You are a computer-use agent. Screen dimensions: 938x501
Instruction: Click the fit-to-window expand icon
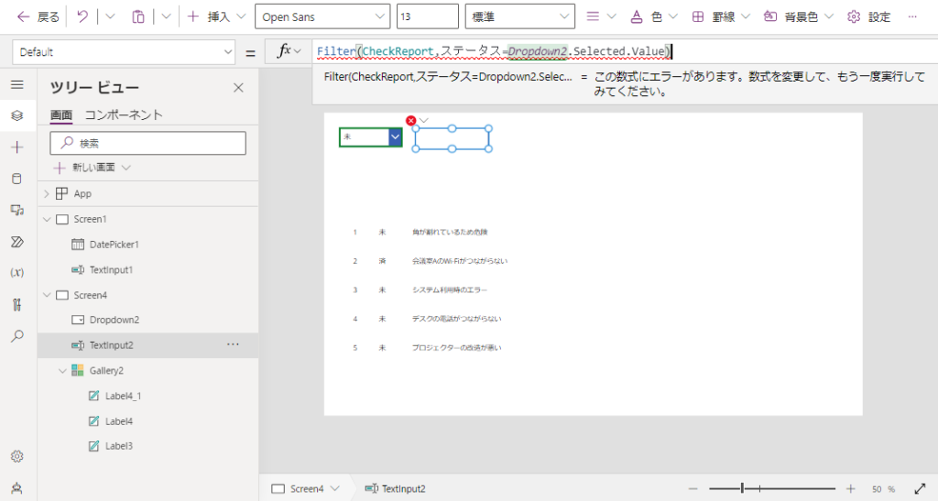[x=920, y=488]
